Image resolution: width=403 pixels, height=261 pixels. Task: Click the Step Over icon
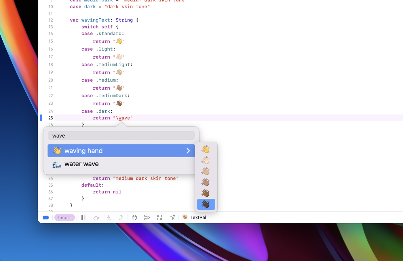click(x=96, y=218)
